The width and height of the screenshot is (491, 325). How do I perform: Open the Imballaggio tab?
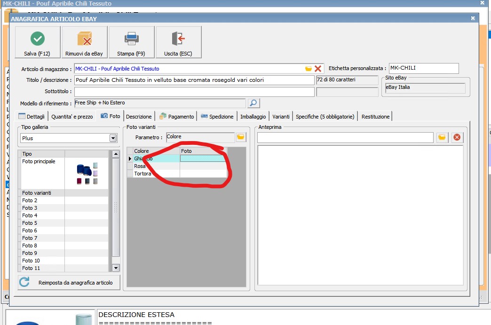click(x=253, y=117)
